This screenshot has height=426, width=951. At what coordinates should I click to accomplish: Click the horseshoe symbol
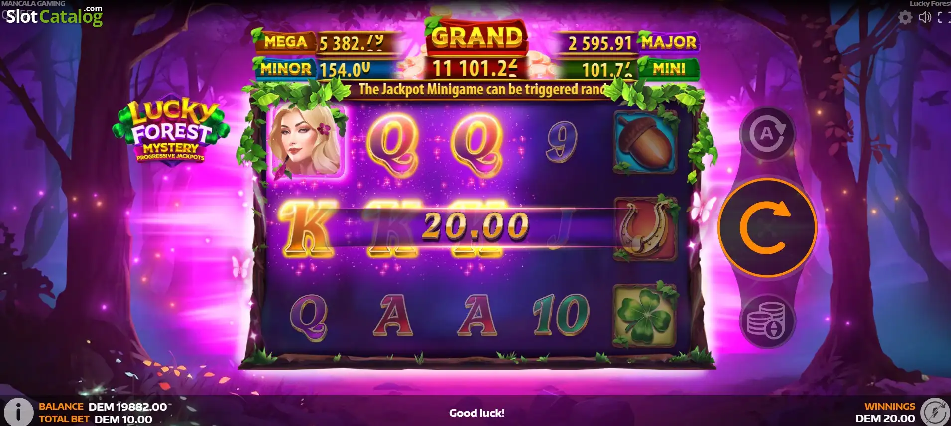[646, 228]
